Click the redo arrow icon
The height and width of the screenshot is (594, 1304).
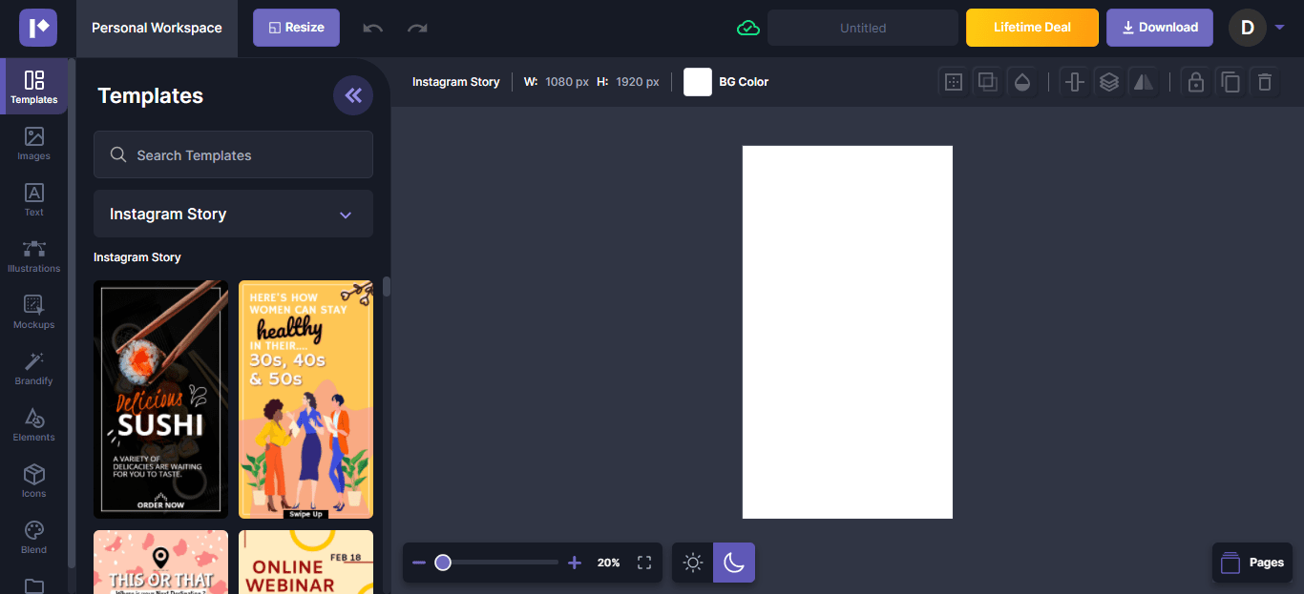pos(417,29)
